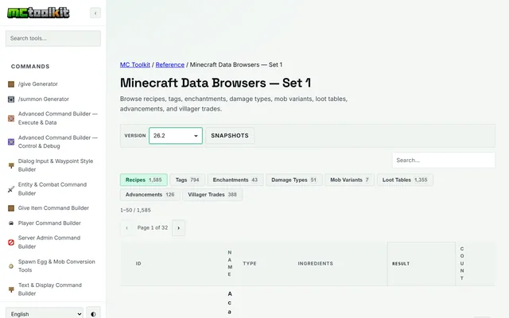Open the English language dropdown
Viewport: 509px width, 318px height.
45,314
